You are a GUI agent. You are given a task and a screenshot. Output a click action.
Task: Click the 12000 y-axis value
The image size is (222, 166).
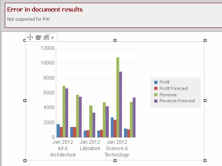(47, 48)
